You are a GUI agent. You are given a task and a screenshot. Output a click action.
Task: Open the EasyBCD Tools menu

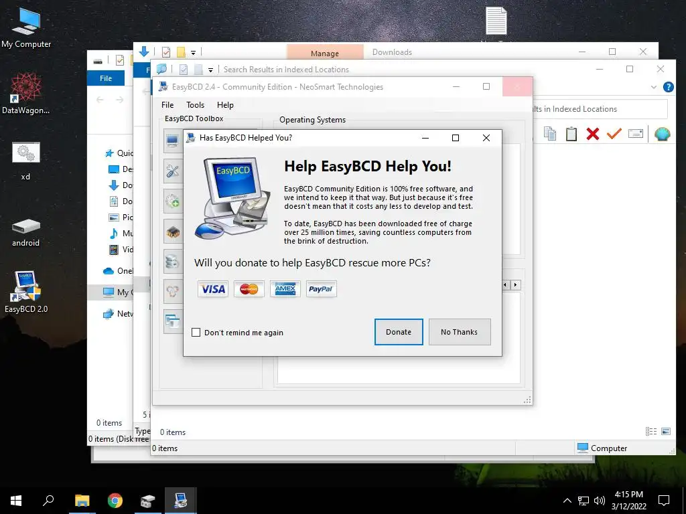[x=195, y=105]
